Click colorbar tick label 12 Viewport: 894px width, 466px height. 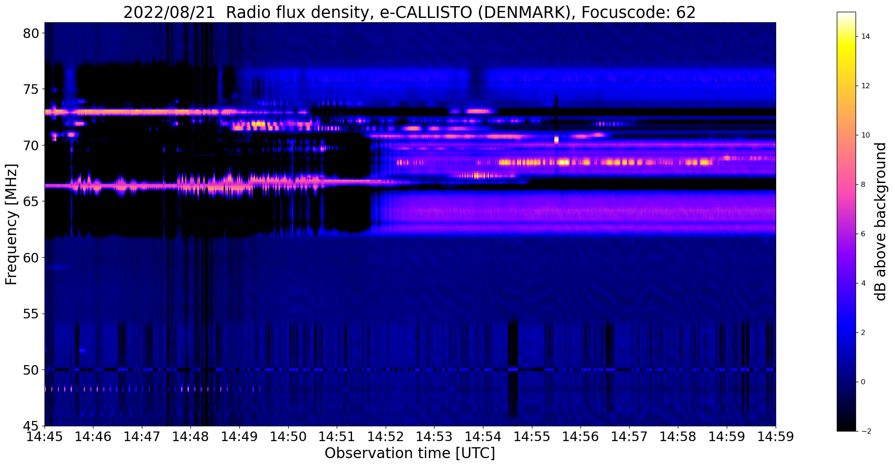[x=865, y=86]
